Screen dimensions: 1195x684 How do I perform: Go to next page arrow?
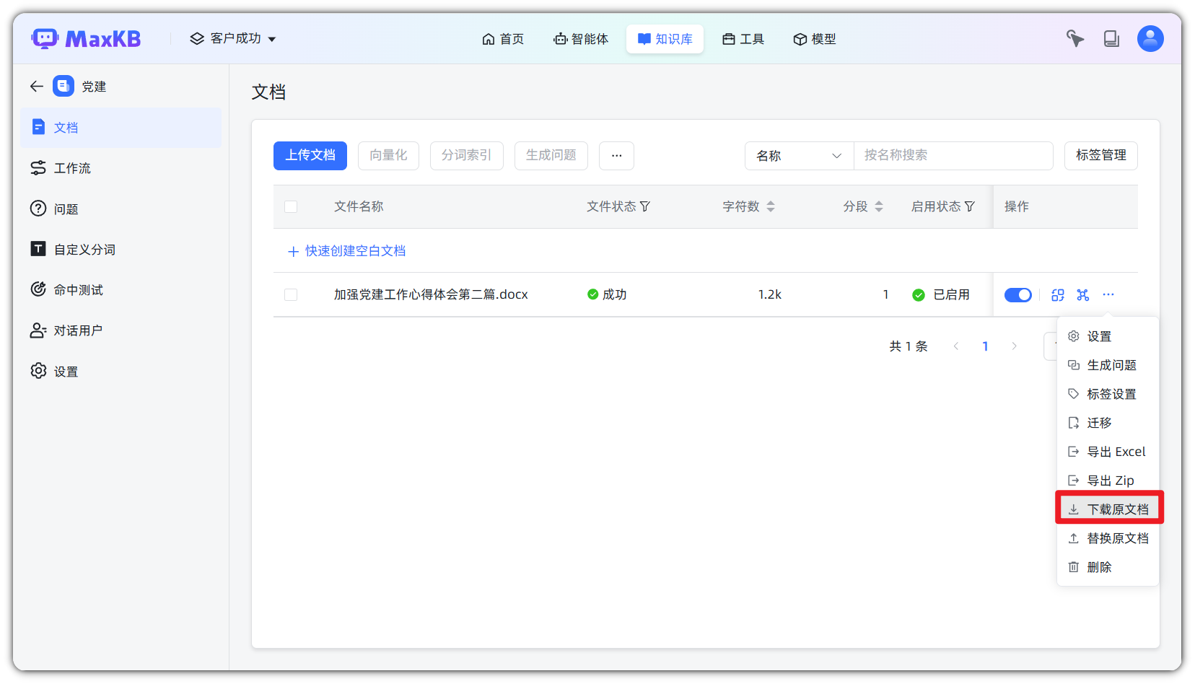pyautogui.click(x=1014, y=346)
